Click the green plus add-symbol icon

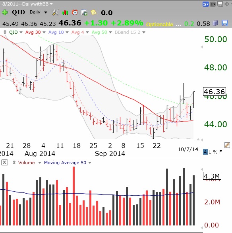pos(5,12)
